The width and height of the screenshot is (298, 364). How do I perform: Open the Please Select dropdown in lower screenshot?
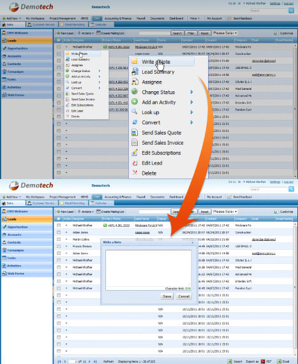click(x=225, y=212)
